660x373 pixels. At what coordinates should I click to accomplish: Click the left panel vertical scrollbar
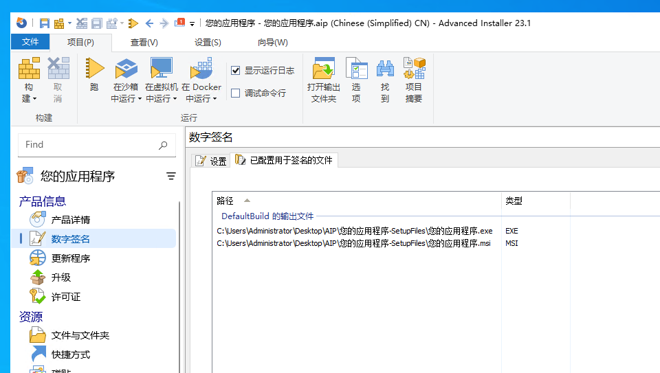click(x=179, y=286)
